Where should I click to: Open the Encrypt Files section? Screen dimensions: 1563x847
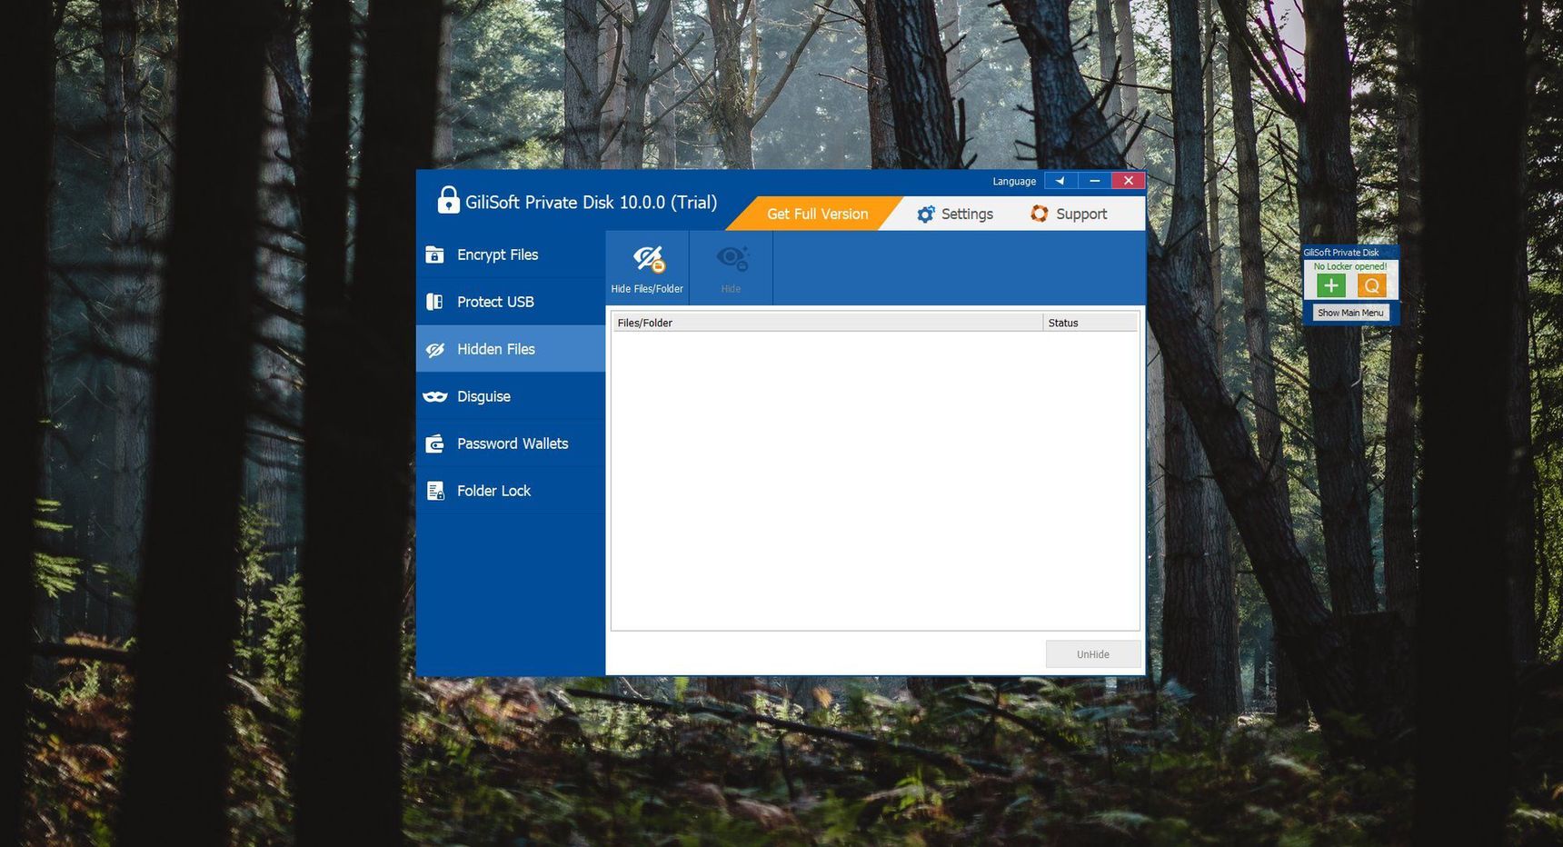pyautogui.click(x=511, y=254)
